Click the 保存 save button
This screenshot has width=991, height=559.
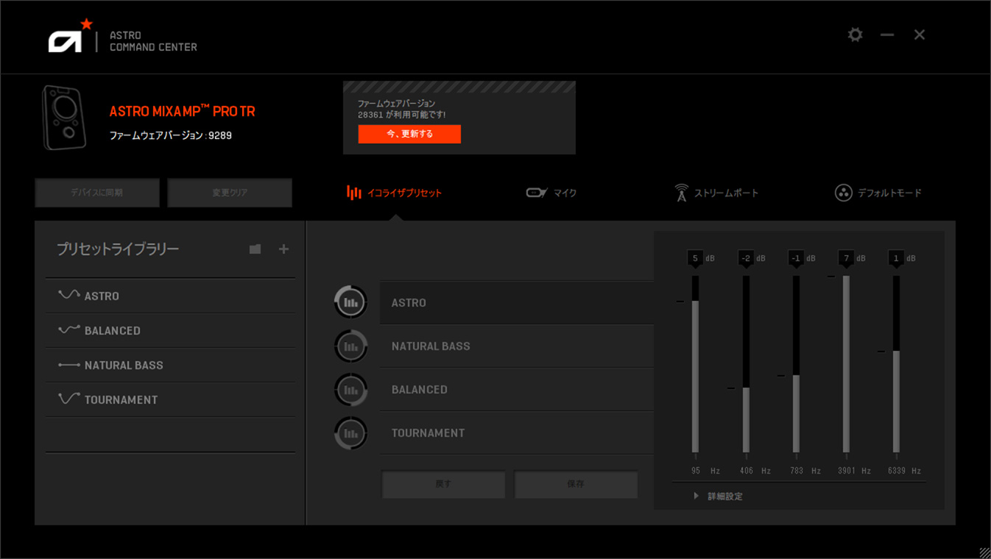[576, 484]
